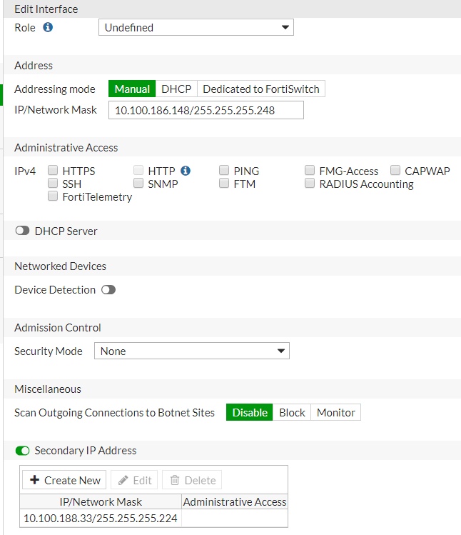Toggle the DHCP Server switch
This screenshot has width=461, height=535.
[x=22, y=231]
